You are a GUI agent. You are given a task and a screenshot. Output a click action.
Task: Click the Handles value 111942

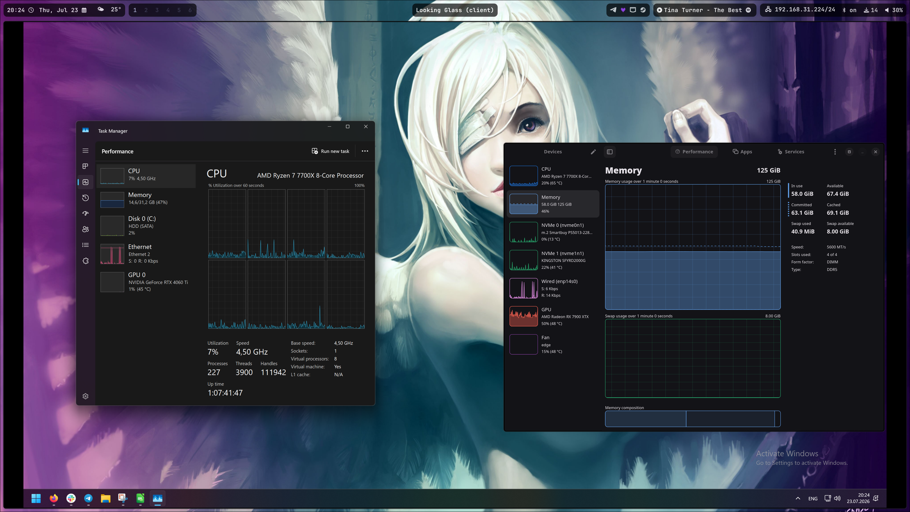click(x=273, y=372)
